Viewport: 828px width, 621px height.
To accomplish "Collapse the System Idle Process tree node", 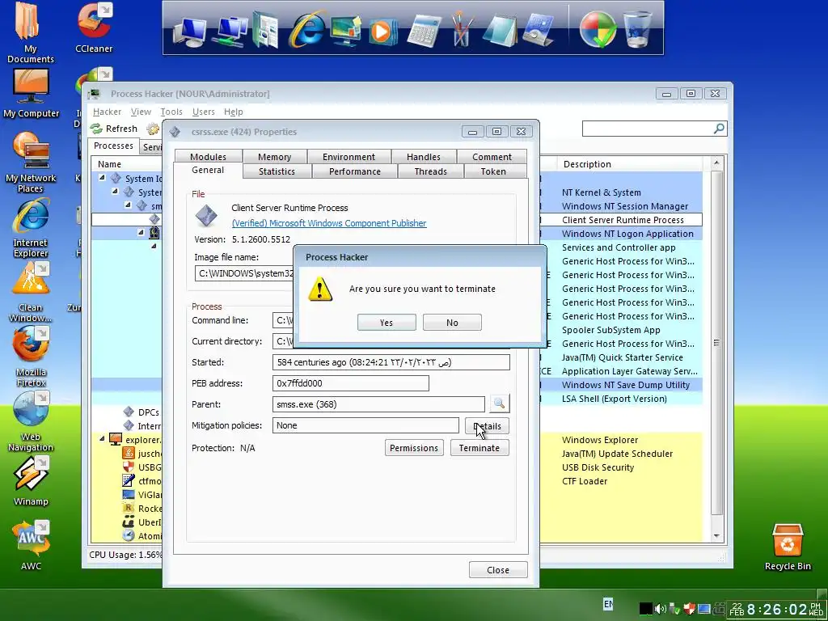I will pyautogui.click(x=102, y=178).
